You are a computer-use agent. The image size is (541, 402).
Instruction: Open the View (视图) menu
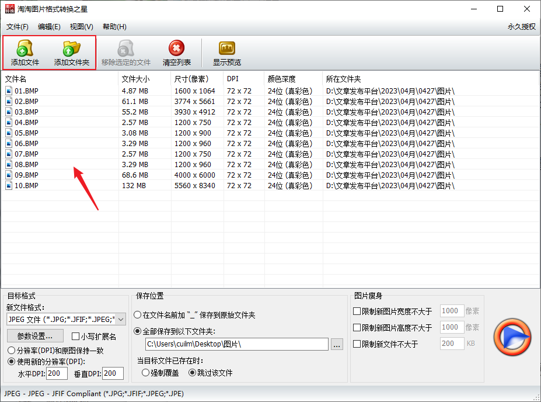(82, 27)
